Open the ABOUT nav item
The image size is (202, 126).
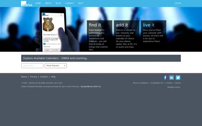pos(48,3)
